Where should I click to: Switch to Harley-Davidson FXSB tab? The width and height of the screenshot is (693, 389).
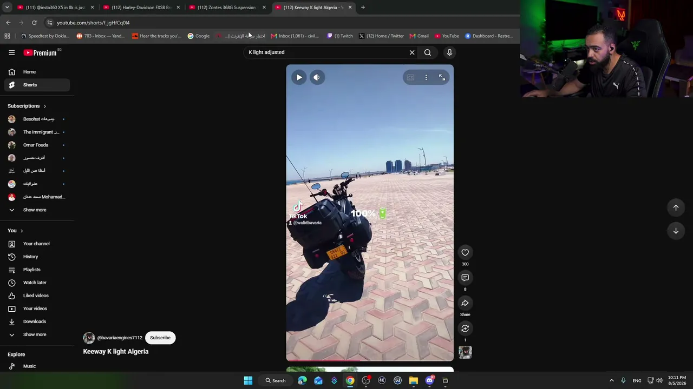tap(141, 8)
